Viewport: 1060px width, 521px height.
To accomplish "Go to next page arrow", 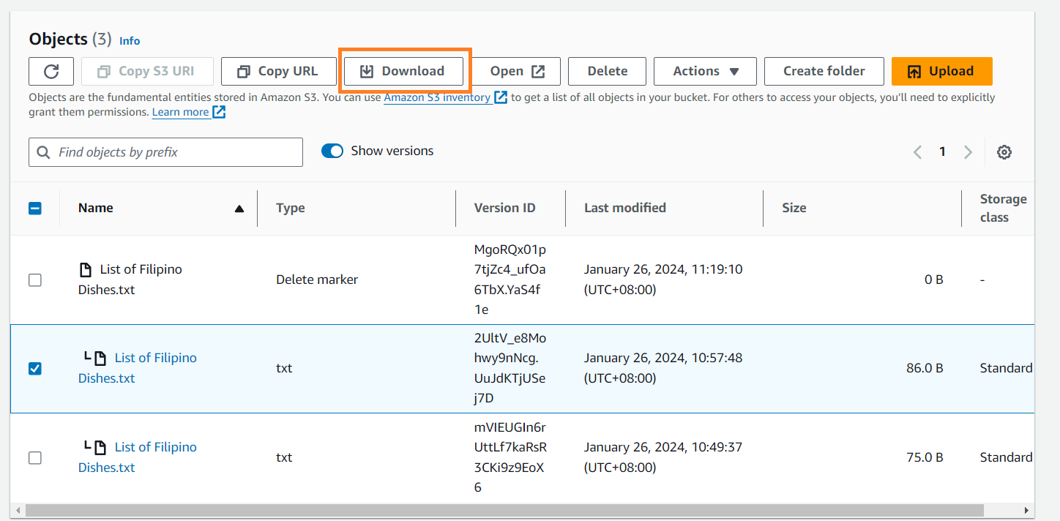I will [x=968, y=152].
